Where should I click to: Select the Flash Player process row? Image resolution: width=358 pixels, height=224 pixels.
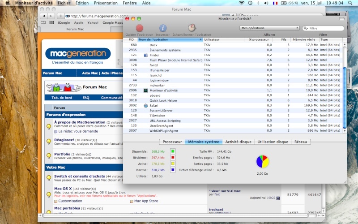pyautogui.click(x=233, y=60)
